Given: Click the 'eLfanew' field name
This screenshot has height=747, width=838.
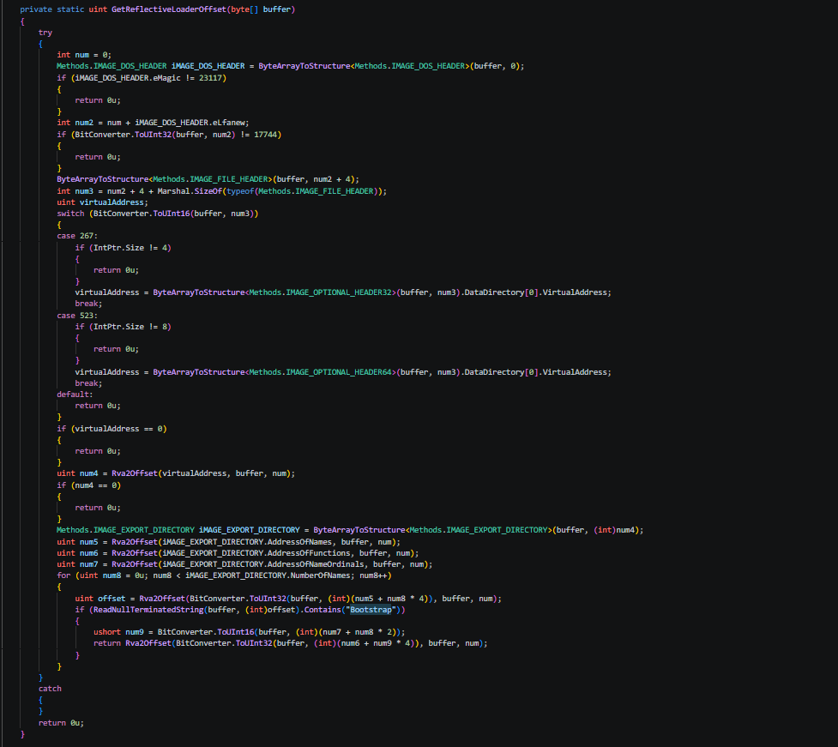Looking at the screenshot, I should pyautogui.click(x=229, y=123).
